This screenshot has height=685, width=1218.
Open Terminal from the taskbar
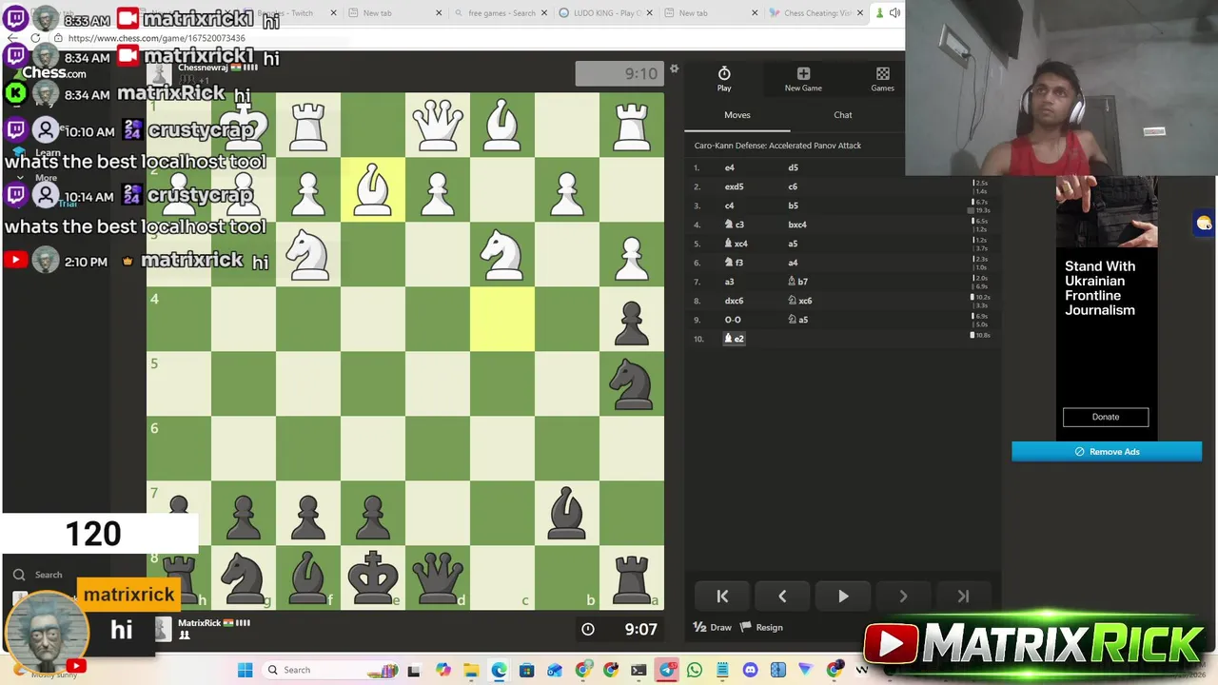638,670
